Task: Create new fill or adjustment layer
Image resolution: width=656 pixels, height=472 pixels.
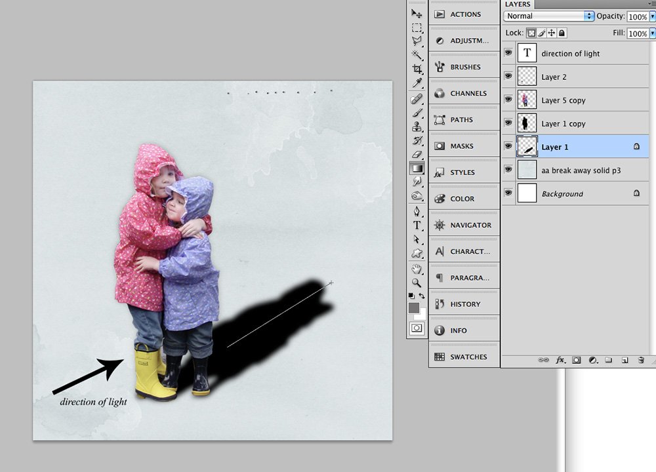Action: tap(593, 360)
